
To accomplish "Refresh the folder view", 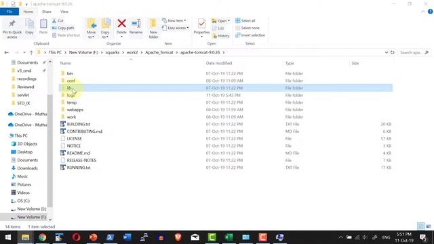I will 392,52.
